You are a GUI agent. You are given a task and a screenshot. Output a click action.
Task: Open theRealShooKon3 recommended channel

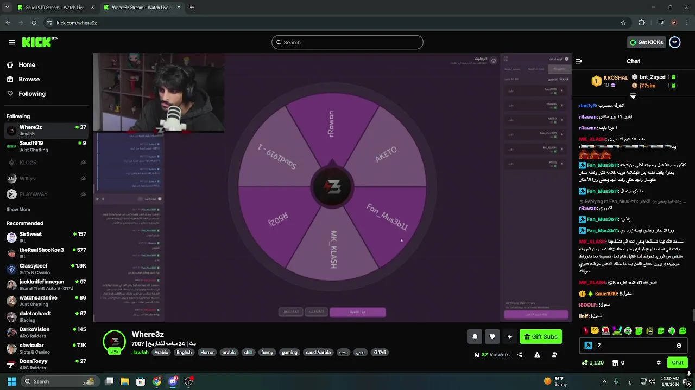(x=46, y=253)
